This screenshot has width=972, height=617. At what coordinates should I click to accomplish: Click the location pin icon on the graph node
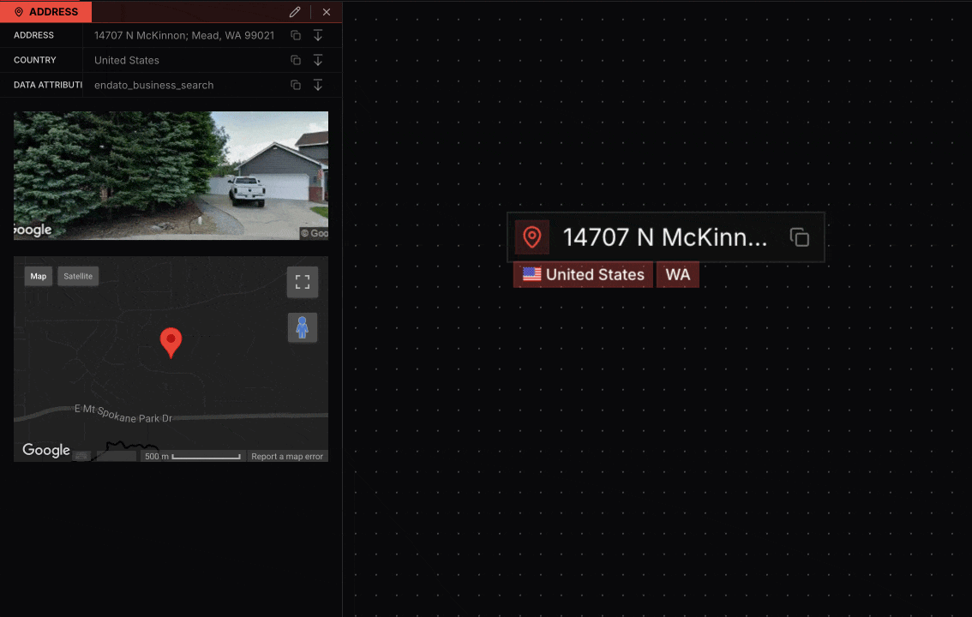[532, 237]
